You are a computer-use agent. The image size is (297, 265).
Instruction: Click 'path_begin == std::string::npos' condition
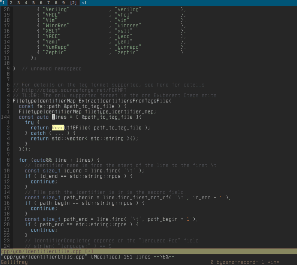[x=86, y=203]
